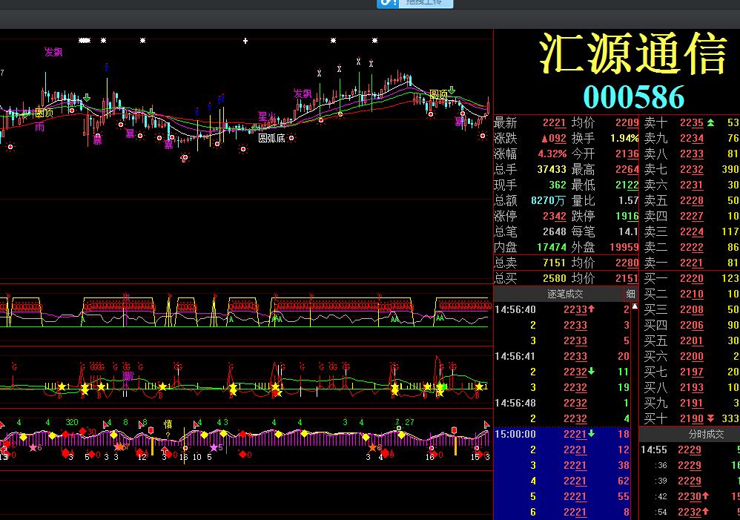This screenshot has height=520, width=740.
Task: Select the 卖四 ask price 2227
Action: 691,217
